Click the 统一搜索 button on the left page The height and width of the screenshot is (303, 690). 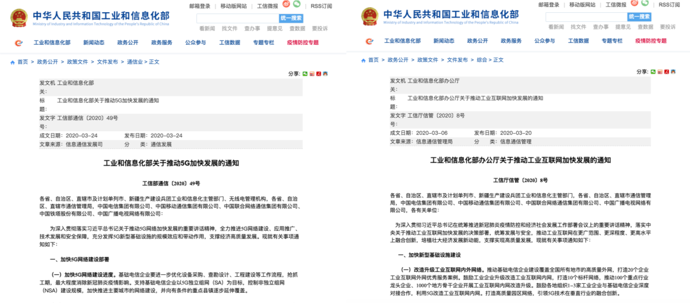291,18
